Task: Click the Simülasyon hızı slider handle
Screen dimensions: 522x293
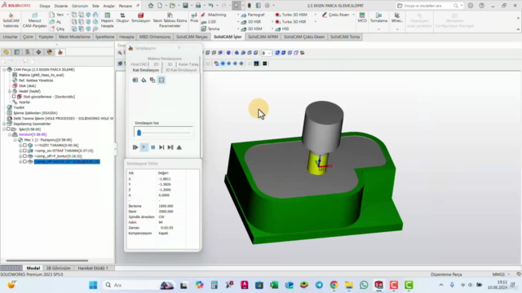Action: [x=139, y=133]
